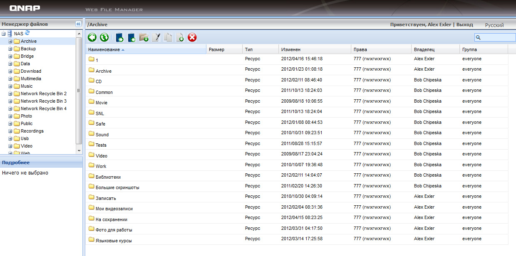Click the Upload file toolbar icon
This screenshot has width=516, height=256.
click(120, 37)
